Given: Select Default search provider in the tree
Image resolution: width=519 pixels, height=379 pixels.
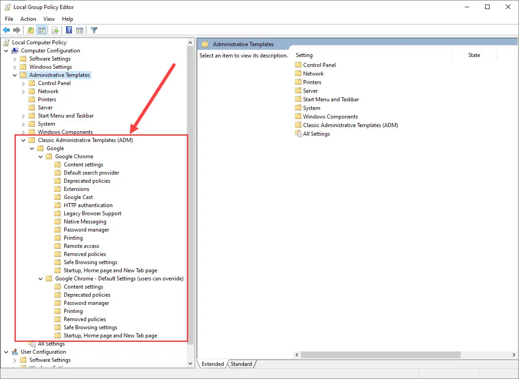Looking at the screenshot, I should point(91,173).
